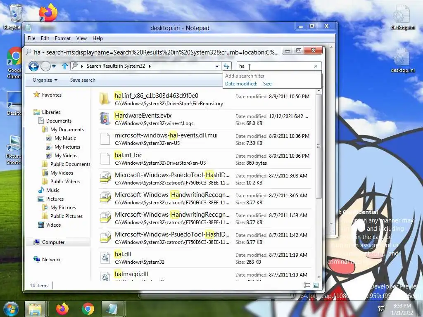Add the Size search filter
This screenshot has height=317, width=423.
[268, 84]
